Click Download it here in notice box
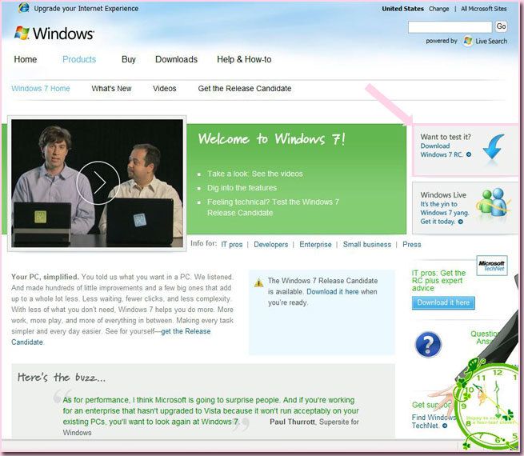 pyautogui.click(x=333, y=292)
